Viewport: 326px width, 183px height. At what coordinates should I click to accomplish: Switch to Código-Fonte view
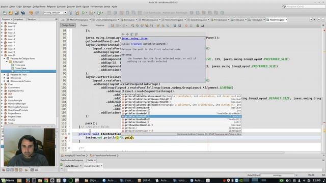(68, 25)
